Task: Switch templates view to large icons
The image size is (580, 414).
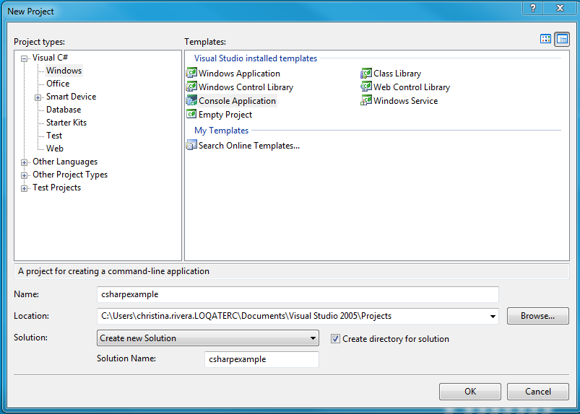Action: point(545,39)
